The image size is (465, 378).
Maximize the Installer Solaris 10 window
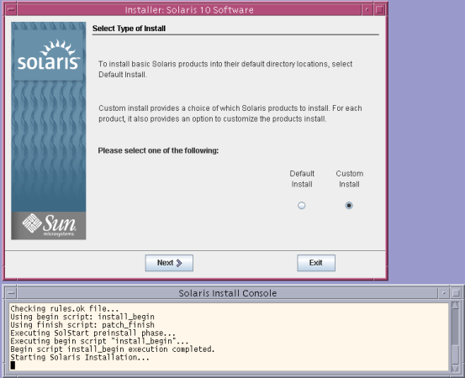pos(379,10)
